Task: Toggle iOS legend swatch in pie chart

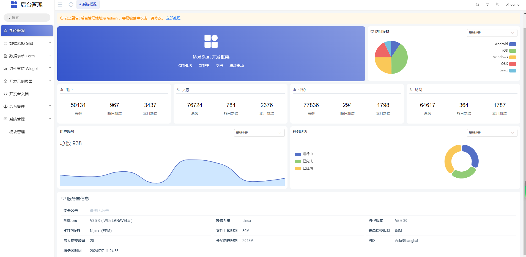Action: click(x=513, y=51)
